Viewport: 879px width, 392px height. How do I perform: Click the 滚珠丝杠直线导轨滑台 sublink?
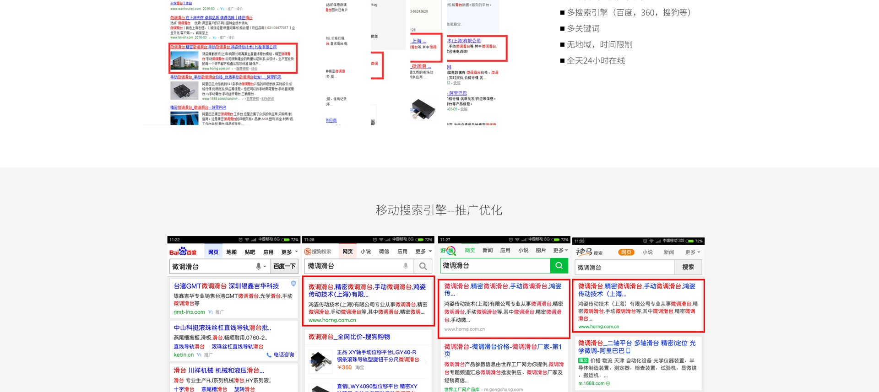pyautogui.click(x=237, y=347)
